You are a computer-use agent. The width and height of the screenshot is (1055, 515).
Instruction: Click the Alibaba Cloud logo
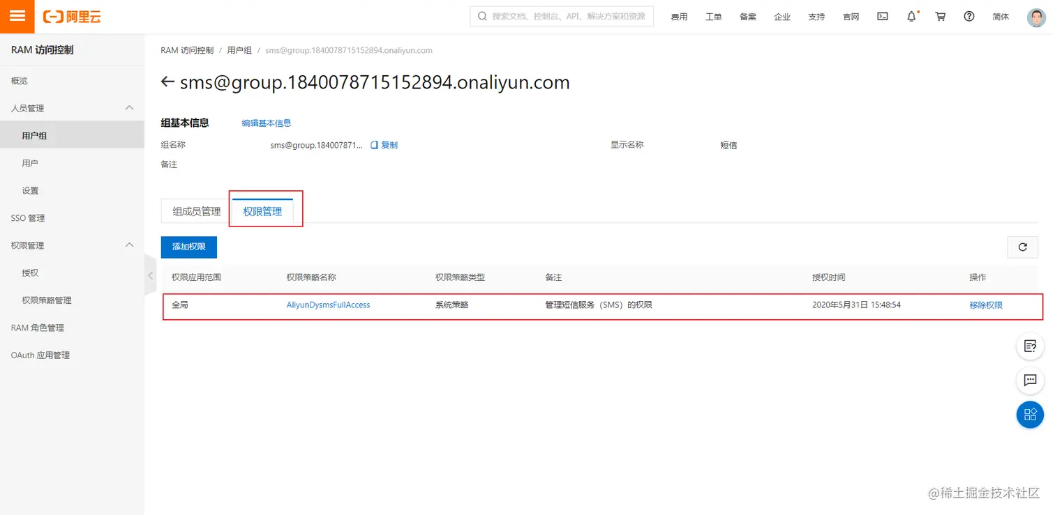(72, 17)
